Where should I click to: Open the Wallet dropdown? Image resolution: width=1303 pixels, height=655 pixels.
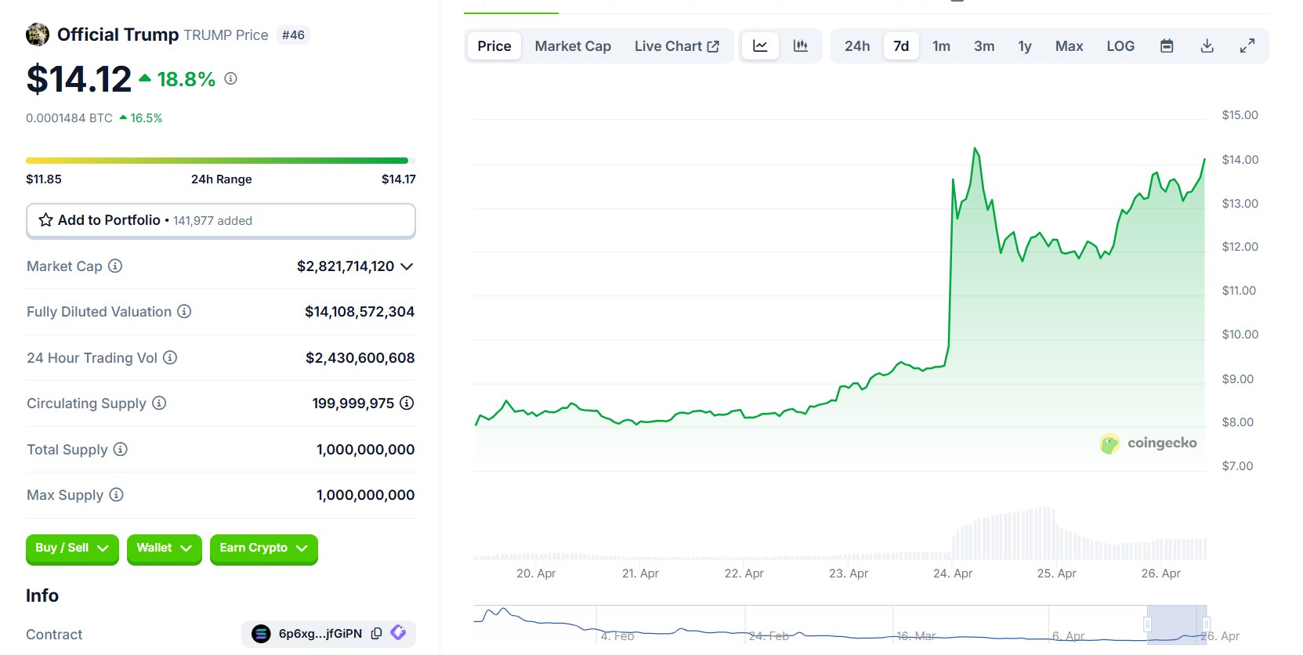coord(165,548)
